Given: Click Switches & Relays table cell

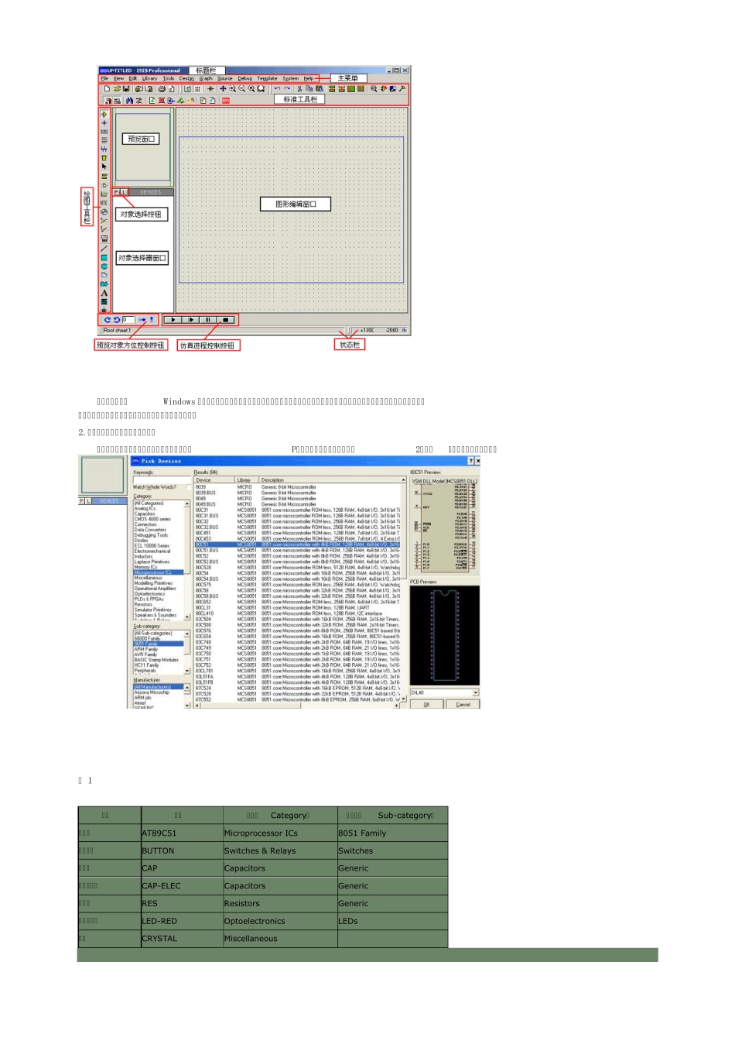Looking at the screenshot, I should [x=280, y=850].
